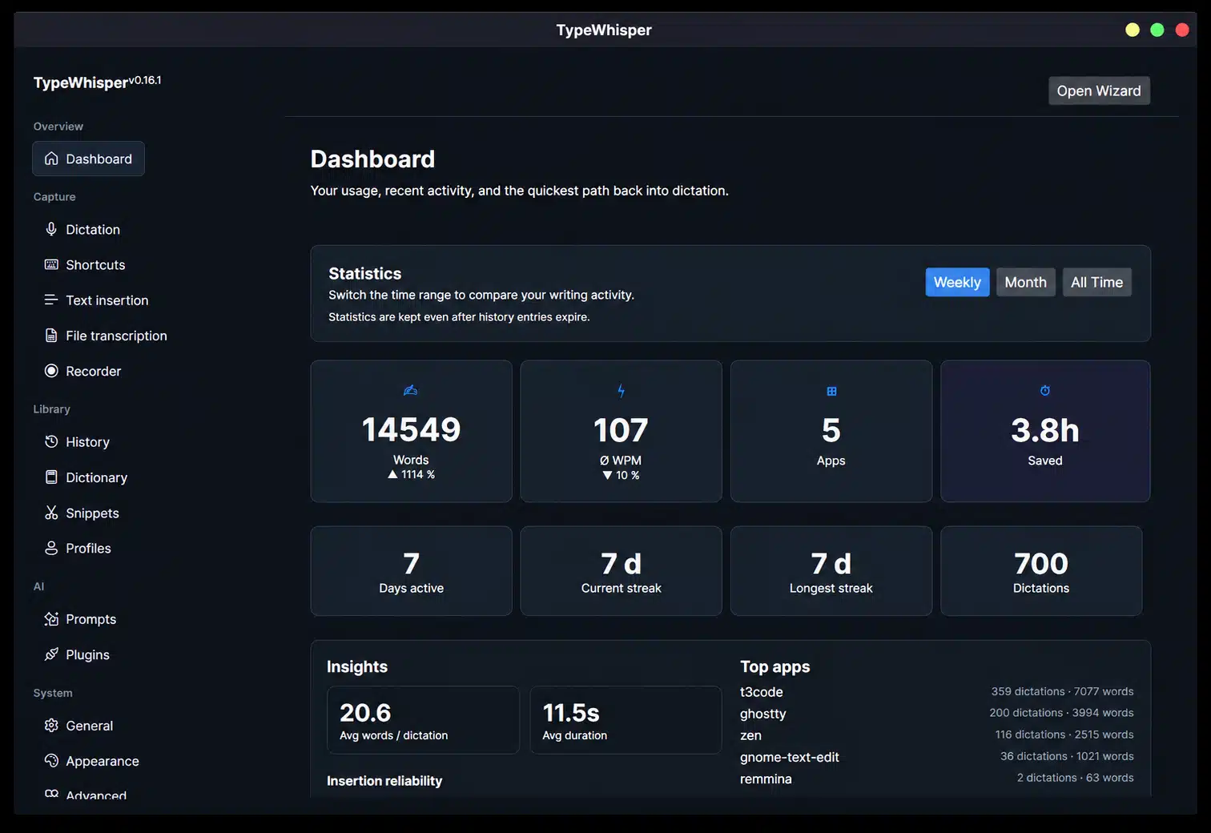Click the ghostty app row

tap(936, 713)
